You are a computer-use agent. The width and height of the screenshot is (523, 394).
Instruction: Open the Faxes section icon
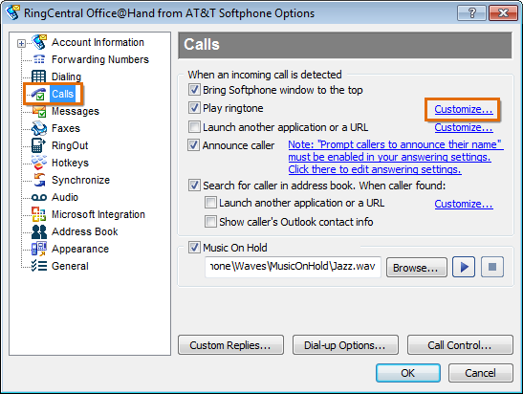pos(39,128)
